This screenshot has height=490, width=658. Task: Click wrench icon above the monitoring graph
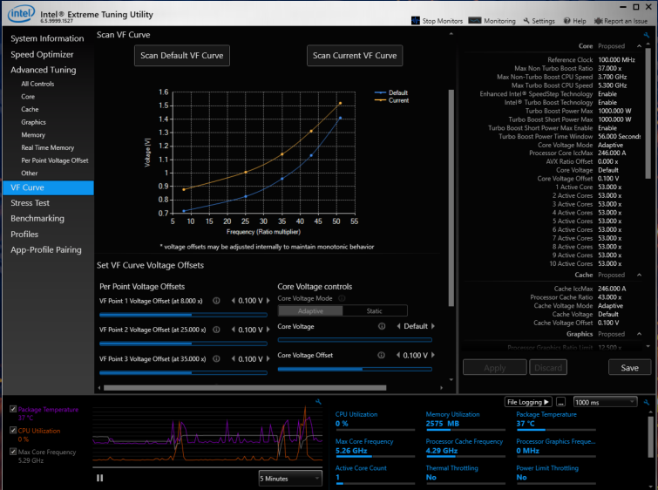pos(319,402)
